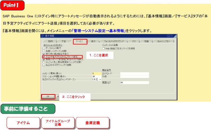Screen dimensions: 211x130
Task: Click the インターネット定義 heading
Action: pyautogui.click(x=110, y=45)
